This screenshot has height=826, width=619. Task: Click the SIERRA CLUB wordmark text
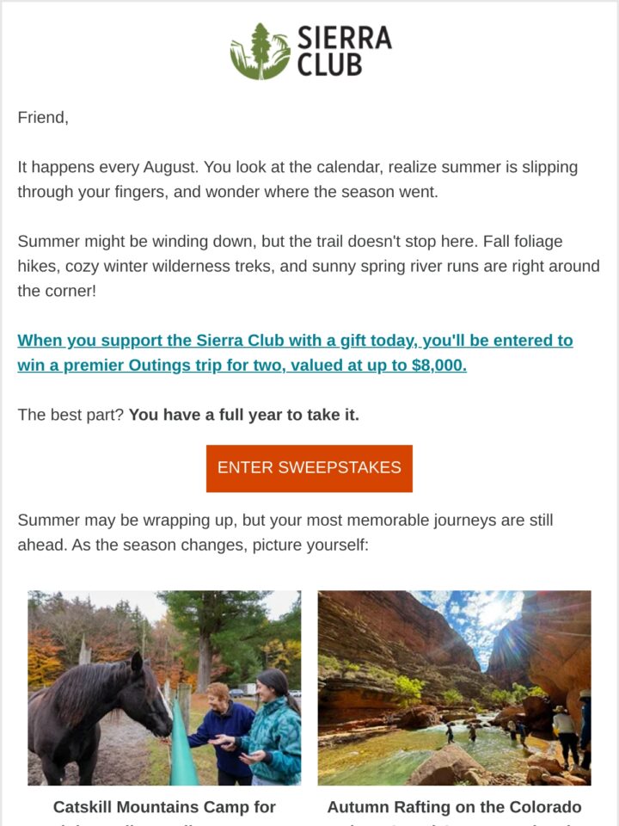[x=344, y=51]
